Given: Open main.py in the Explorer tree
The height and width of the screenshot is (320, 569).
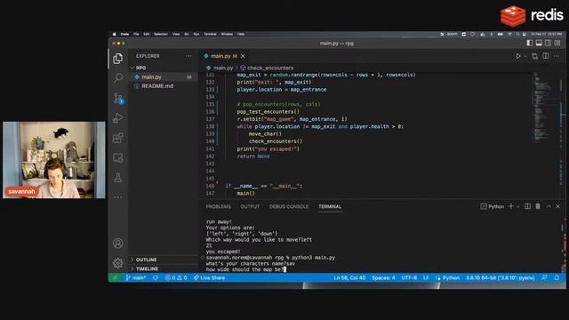Looking at the screenshot, I should (164, 77).
